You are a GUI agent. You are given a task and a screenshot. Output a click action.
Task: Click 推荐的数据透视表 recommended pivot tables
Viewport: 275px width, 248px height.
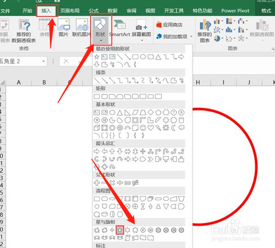click(24, 31)
